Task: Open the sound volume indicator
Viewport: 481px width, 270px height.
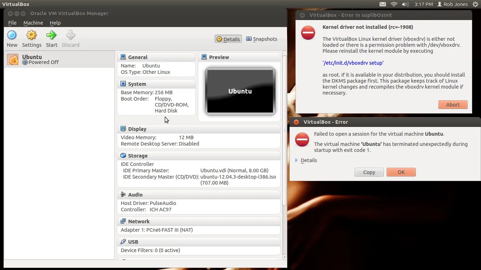Action: point(405,4)
